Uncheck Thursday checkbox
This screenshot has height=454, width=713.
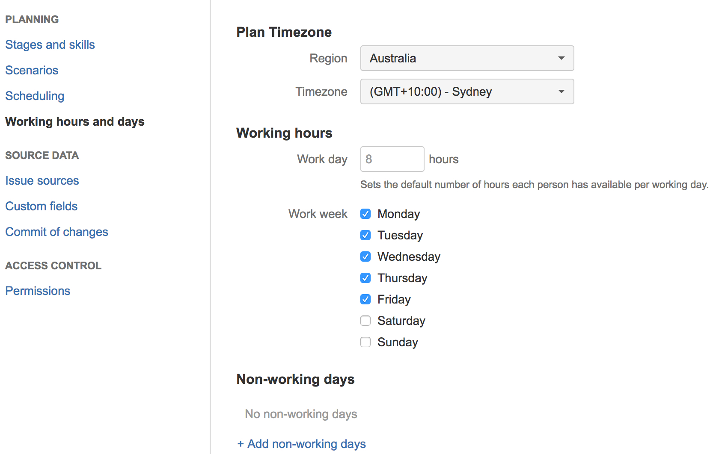(x=365, y=278)
